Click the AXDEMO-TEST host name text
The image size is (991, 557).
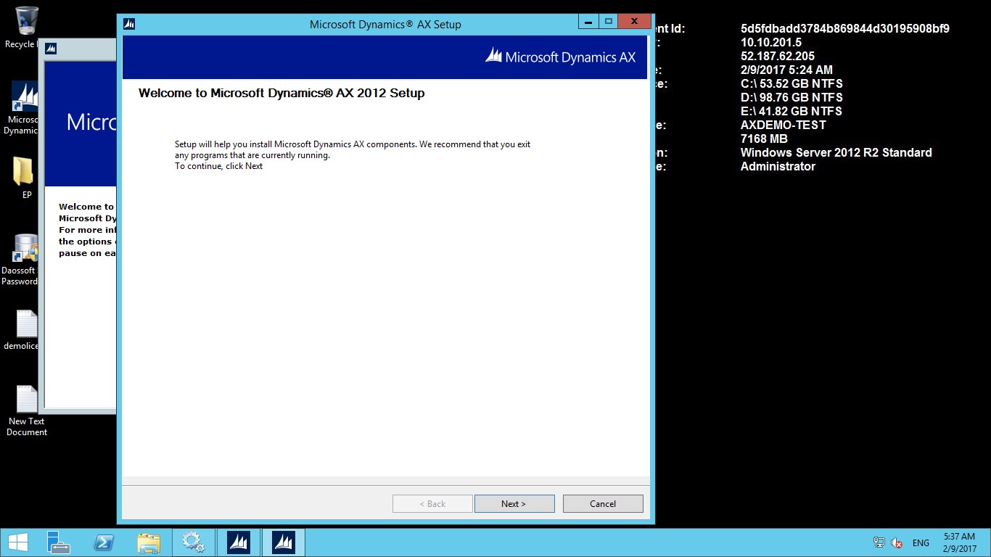pos(784,125)
